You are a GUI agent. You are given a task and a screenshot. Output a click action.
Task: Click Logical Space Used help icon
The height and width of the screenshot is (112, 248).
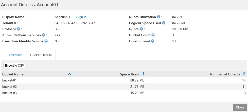pos(164,23)
